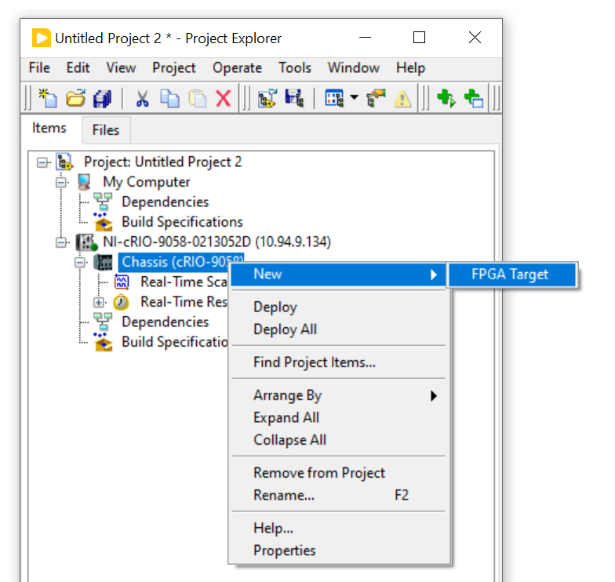Click the Copy toolbar icon
This screenshot has height=582, width=615.
point(169,99)
